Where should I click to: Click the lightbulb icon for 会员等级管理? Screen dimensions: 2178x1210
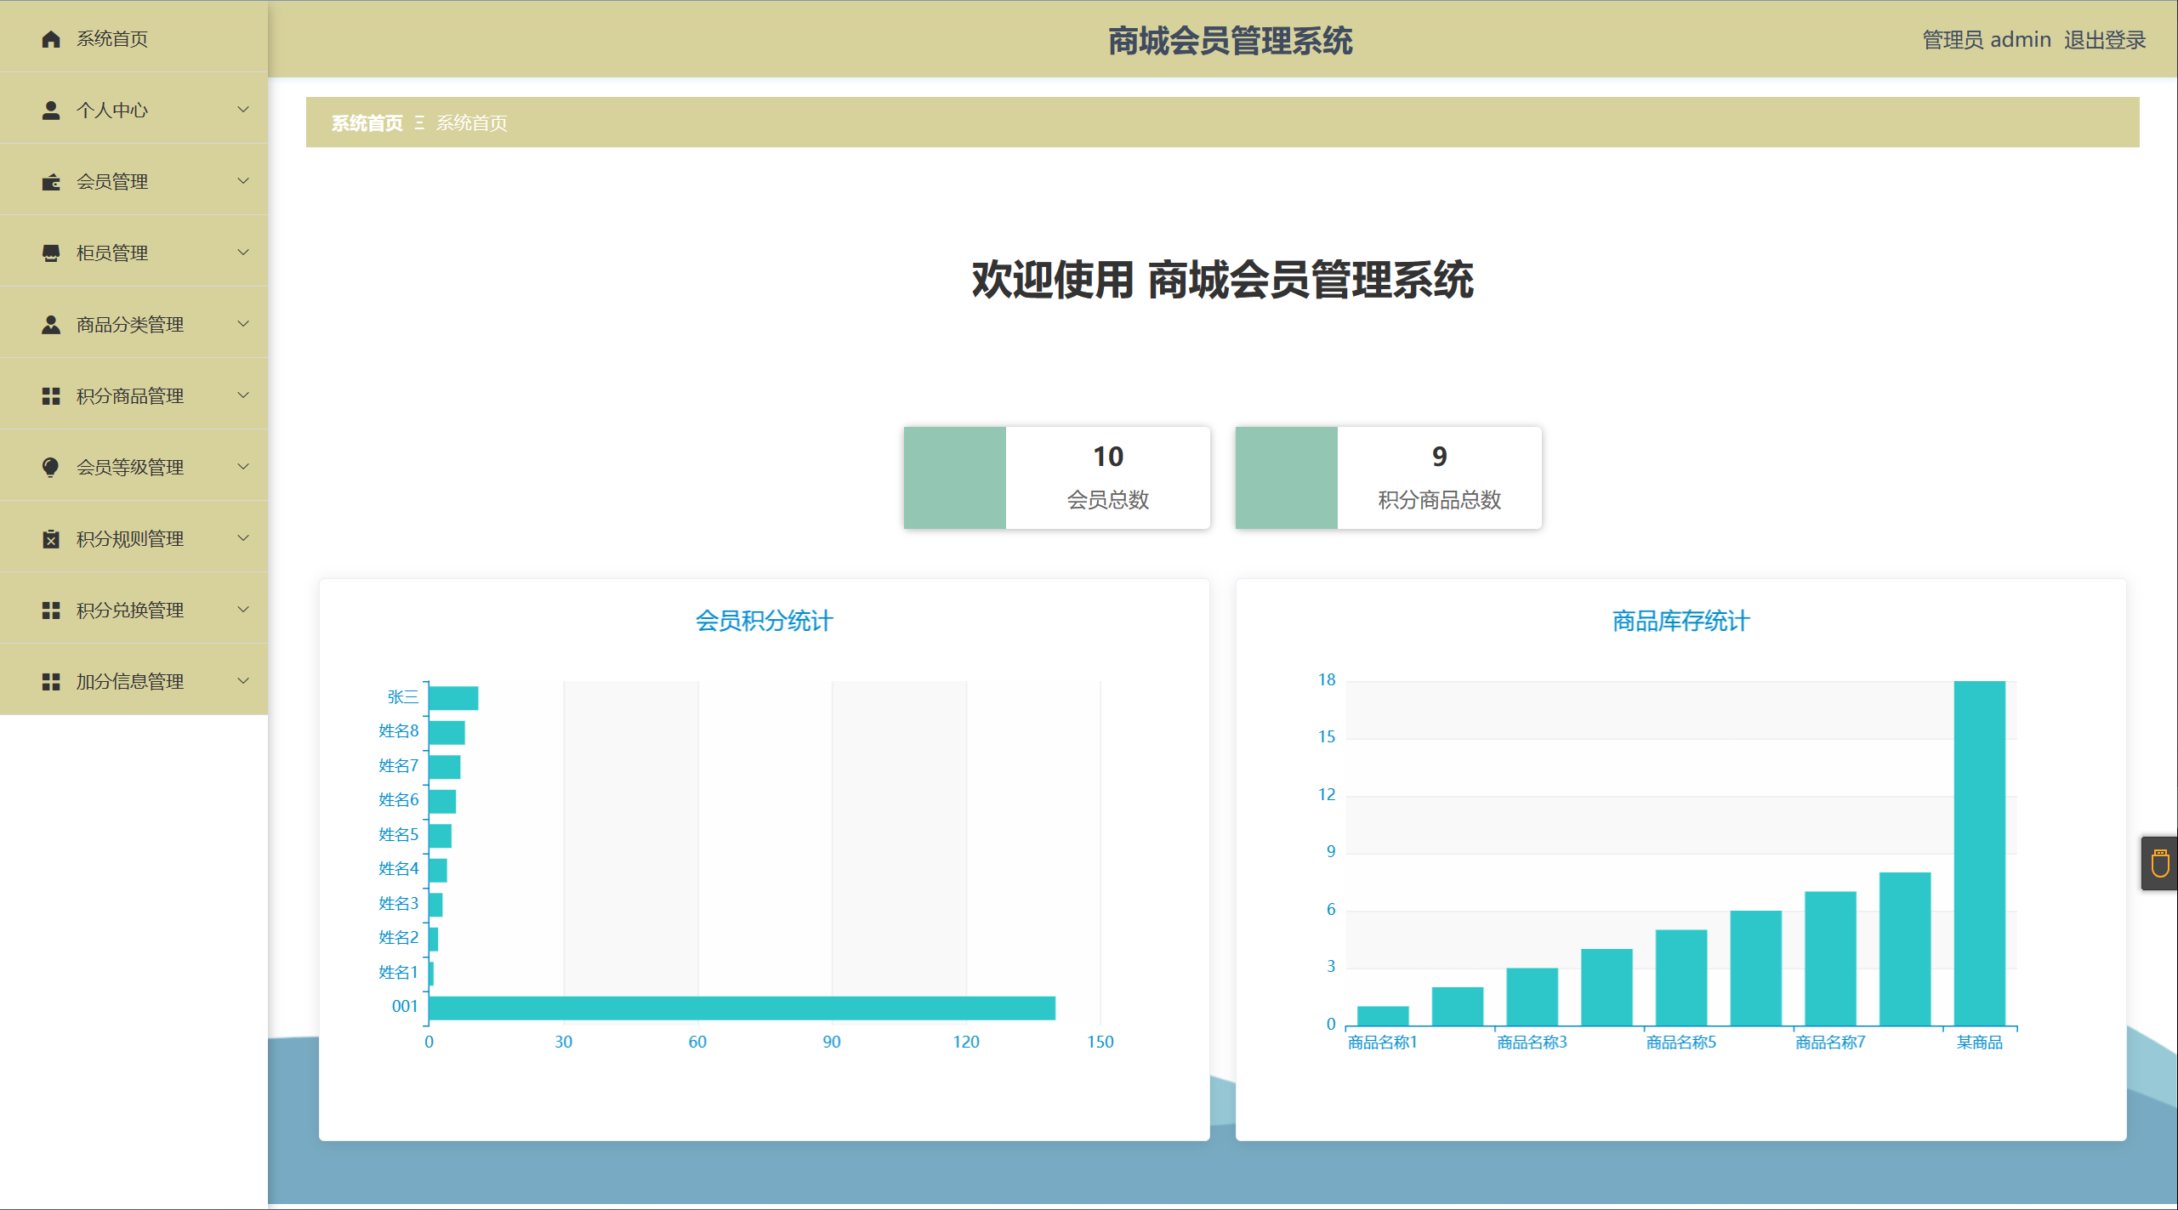(51, 468)
